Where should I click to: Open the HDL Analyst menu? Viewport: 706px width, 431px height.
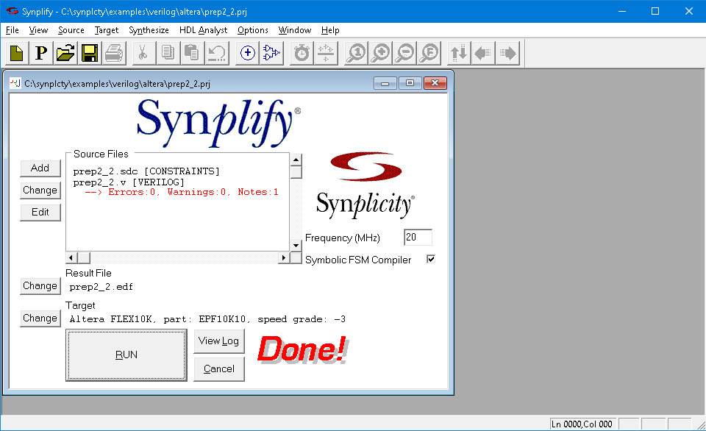click(203, 30)
